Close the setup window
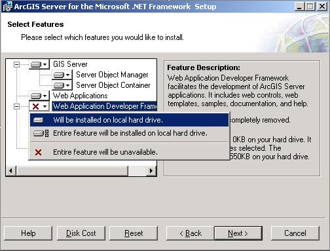 [x=322, y=7]
